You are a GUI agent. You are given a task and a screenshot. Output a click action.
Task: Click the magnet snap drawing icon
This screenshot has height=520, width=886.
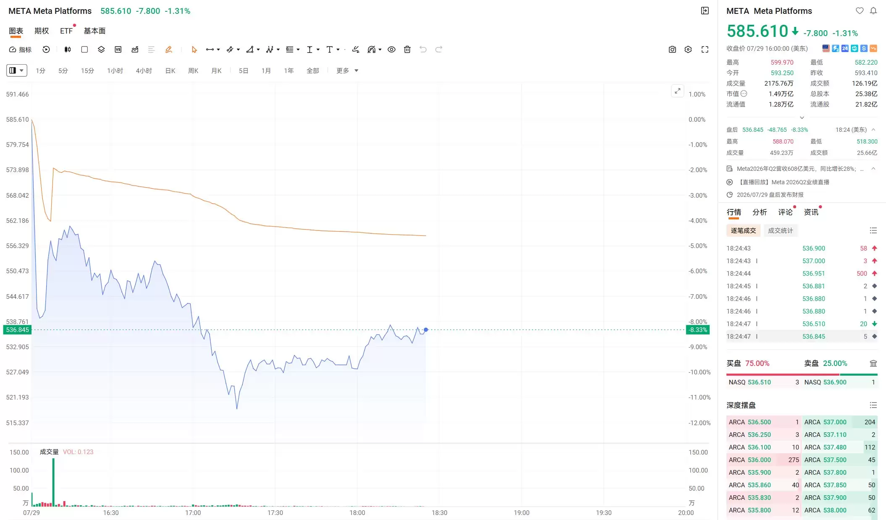point(372,50)
